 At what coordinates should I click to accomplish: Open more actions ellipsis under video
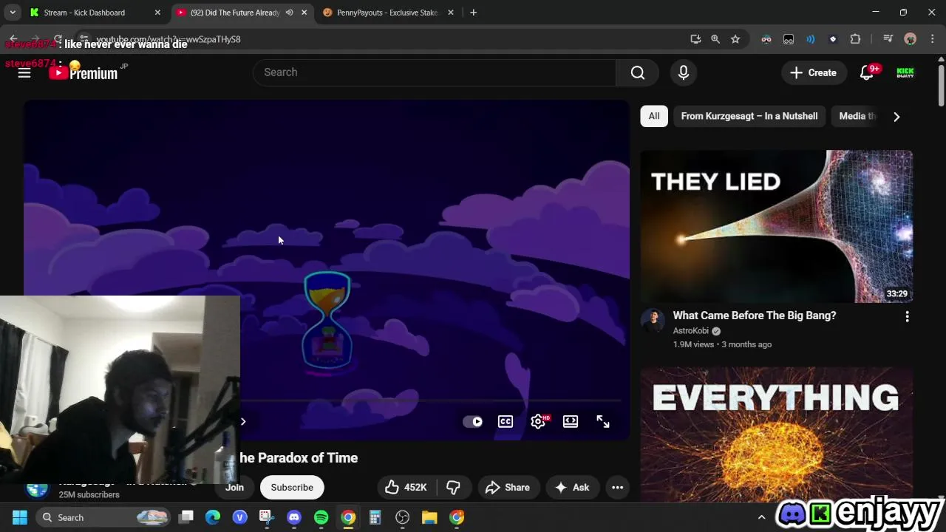pos(617,487)
